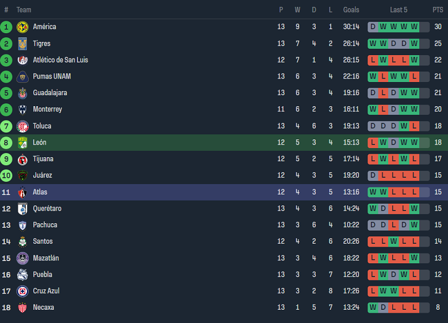This screenshot has height=323, width=448.
Task: Click the green position 1 rank badge
Action: coord(6,27)
